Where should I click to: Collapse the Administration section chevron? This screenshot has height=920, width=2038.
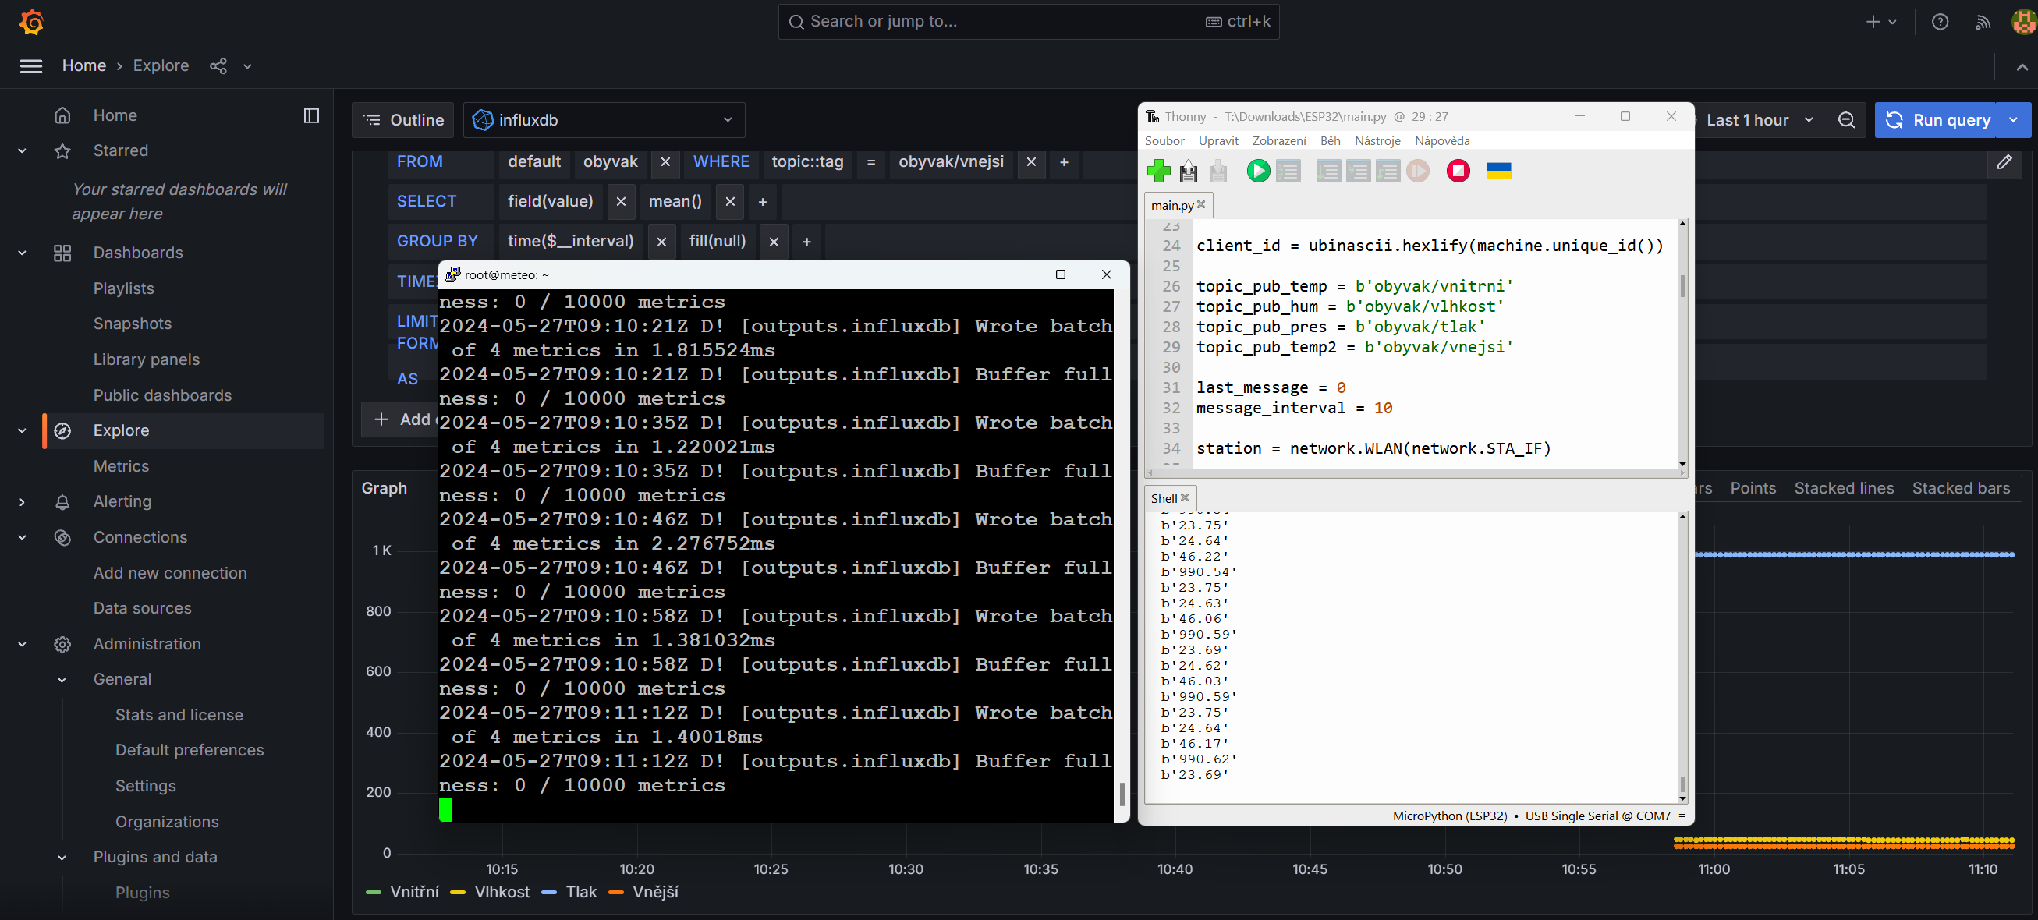[22, 644]
